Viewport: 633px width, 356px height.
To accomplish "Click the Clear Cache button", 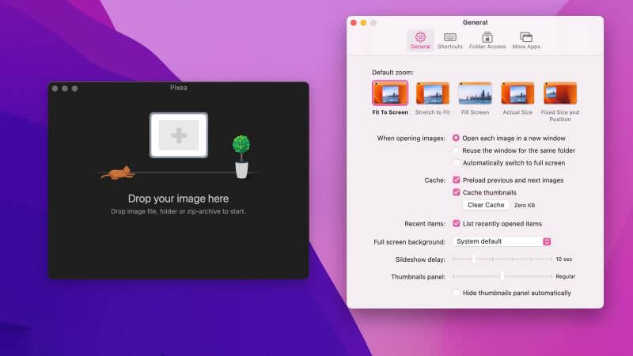I will pos(486,205).
